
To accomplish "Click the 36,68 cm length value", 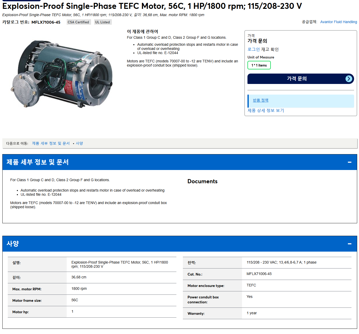I will pyautogui.click(x=79, y=277).
